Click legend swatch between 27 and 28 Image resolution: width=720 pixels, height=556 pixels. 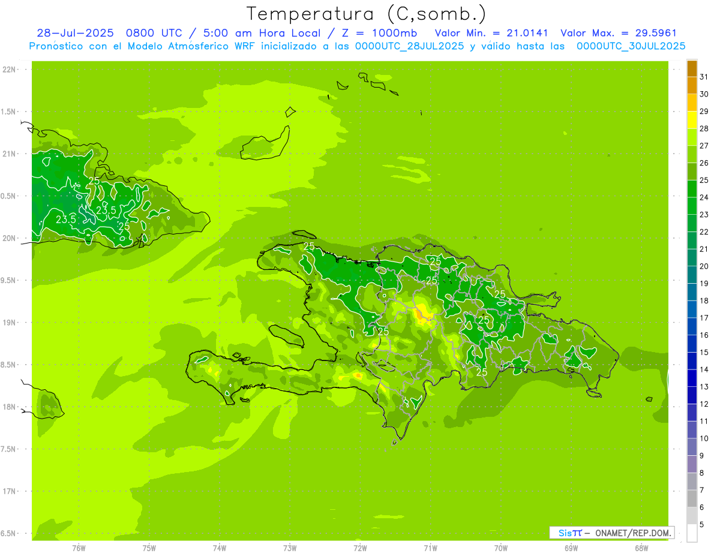pos(692,137)
